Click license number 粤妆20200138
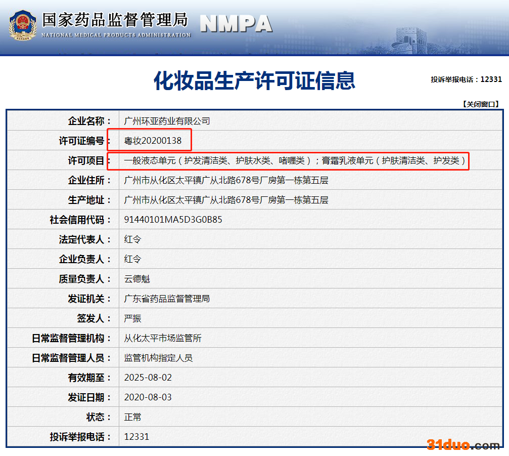The image size is (509, 456). click(153, 141)
